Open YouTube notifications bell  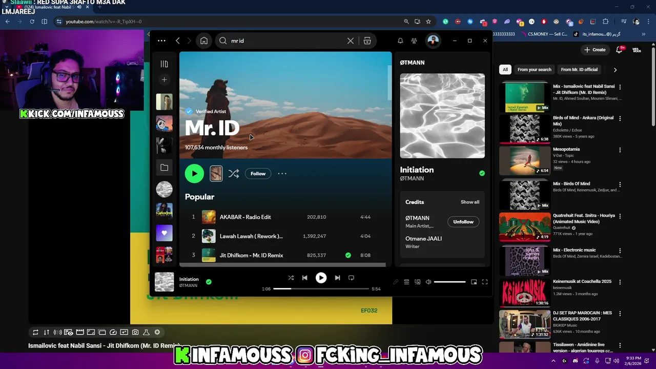619,50
